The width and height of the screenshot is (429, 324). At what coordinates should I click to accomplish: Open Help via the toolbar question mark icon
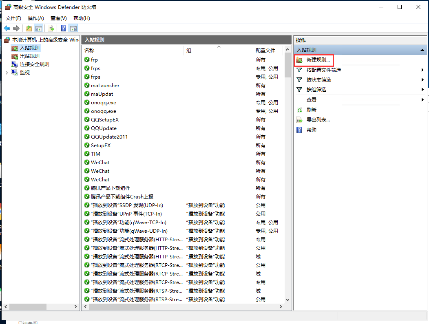pos(64,28)
